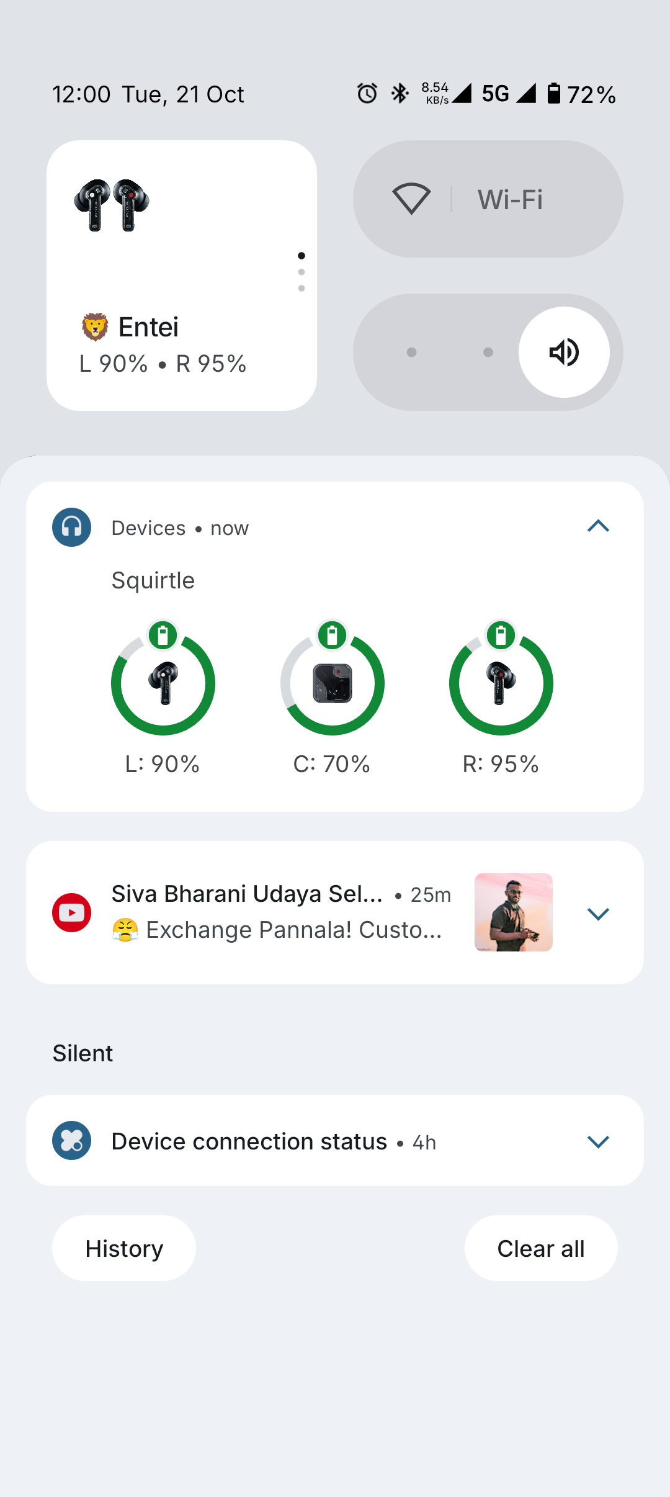Viewport: 670px width, 1497px height.
Task: Tap the earbuds image in Entei card
Action: [112, 205]
